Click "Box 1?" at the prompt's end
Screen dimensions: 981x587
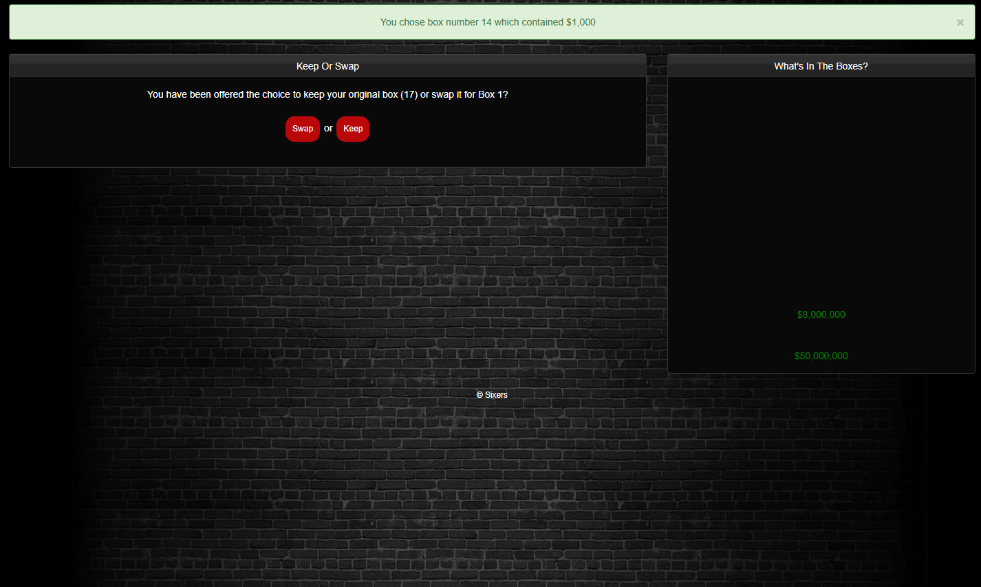click(x=493, y=94)
